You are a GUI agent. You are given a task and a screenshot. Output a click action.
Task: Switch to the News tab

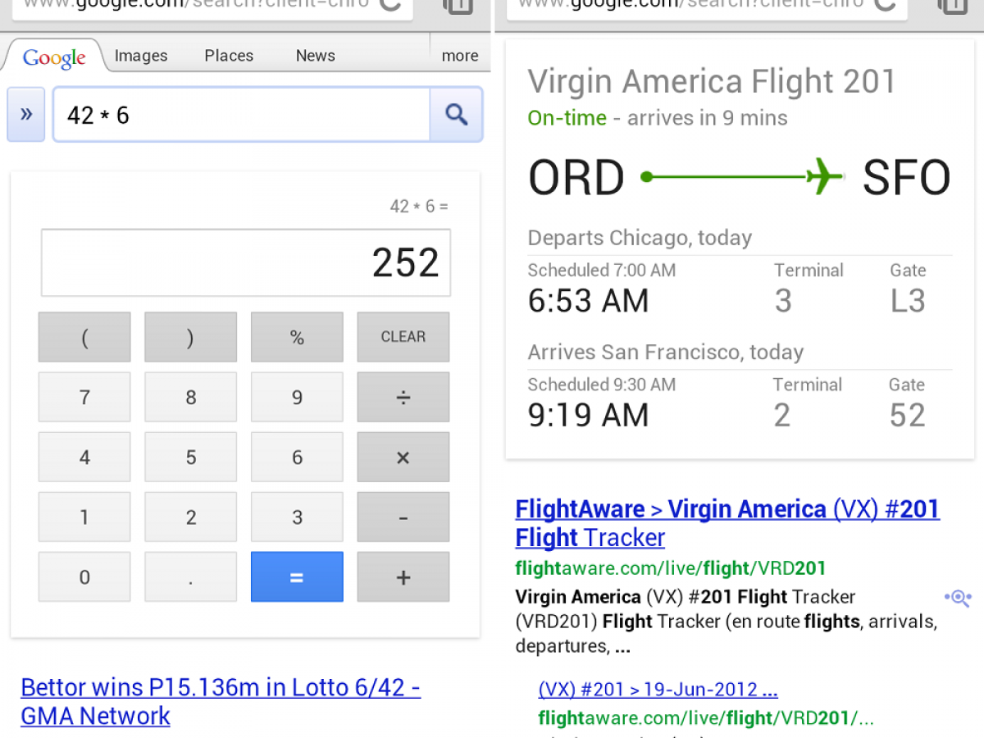point(315,56)
